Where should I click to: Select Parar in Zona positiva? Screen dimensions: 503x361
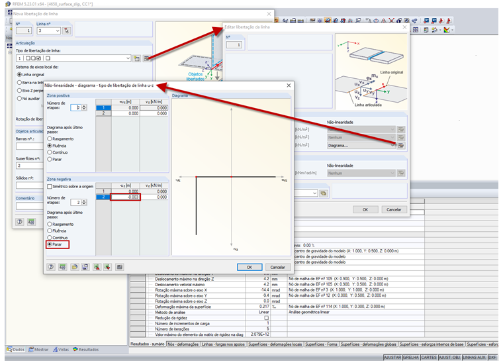click(50, 159)
